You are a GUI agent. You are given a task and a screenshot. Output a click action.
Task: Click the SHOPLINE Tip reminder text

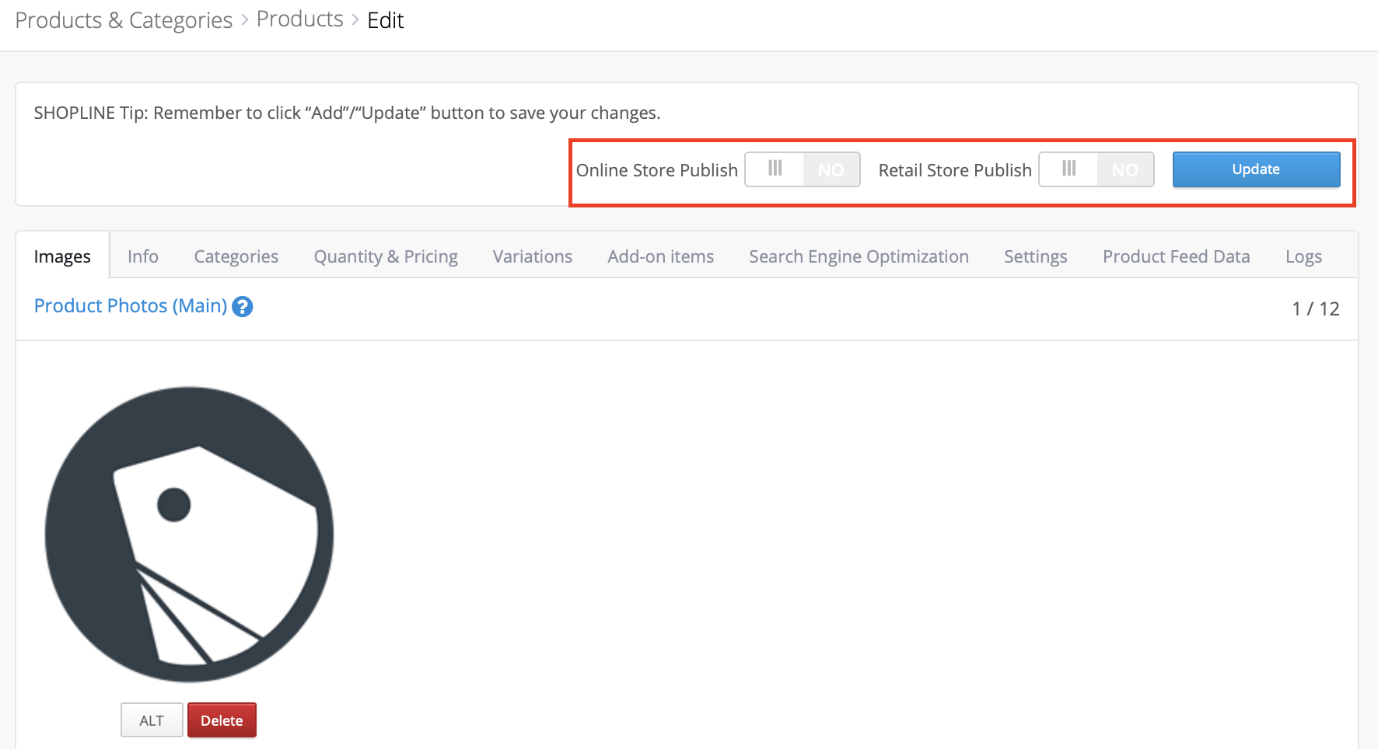tap(347, 113)
